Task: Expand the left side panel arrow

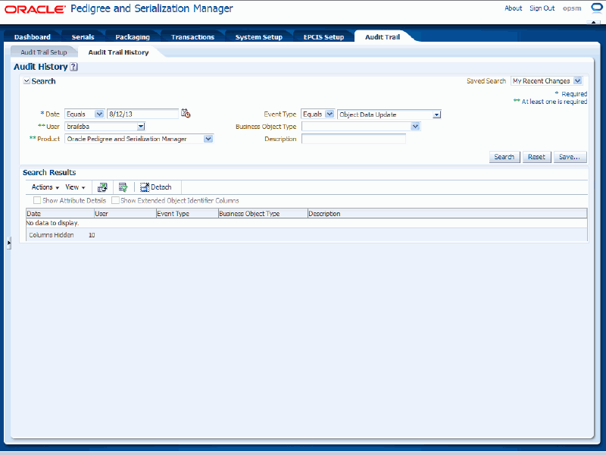Action: (x=9, y=243)
